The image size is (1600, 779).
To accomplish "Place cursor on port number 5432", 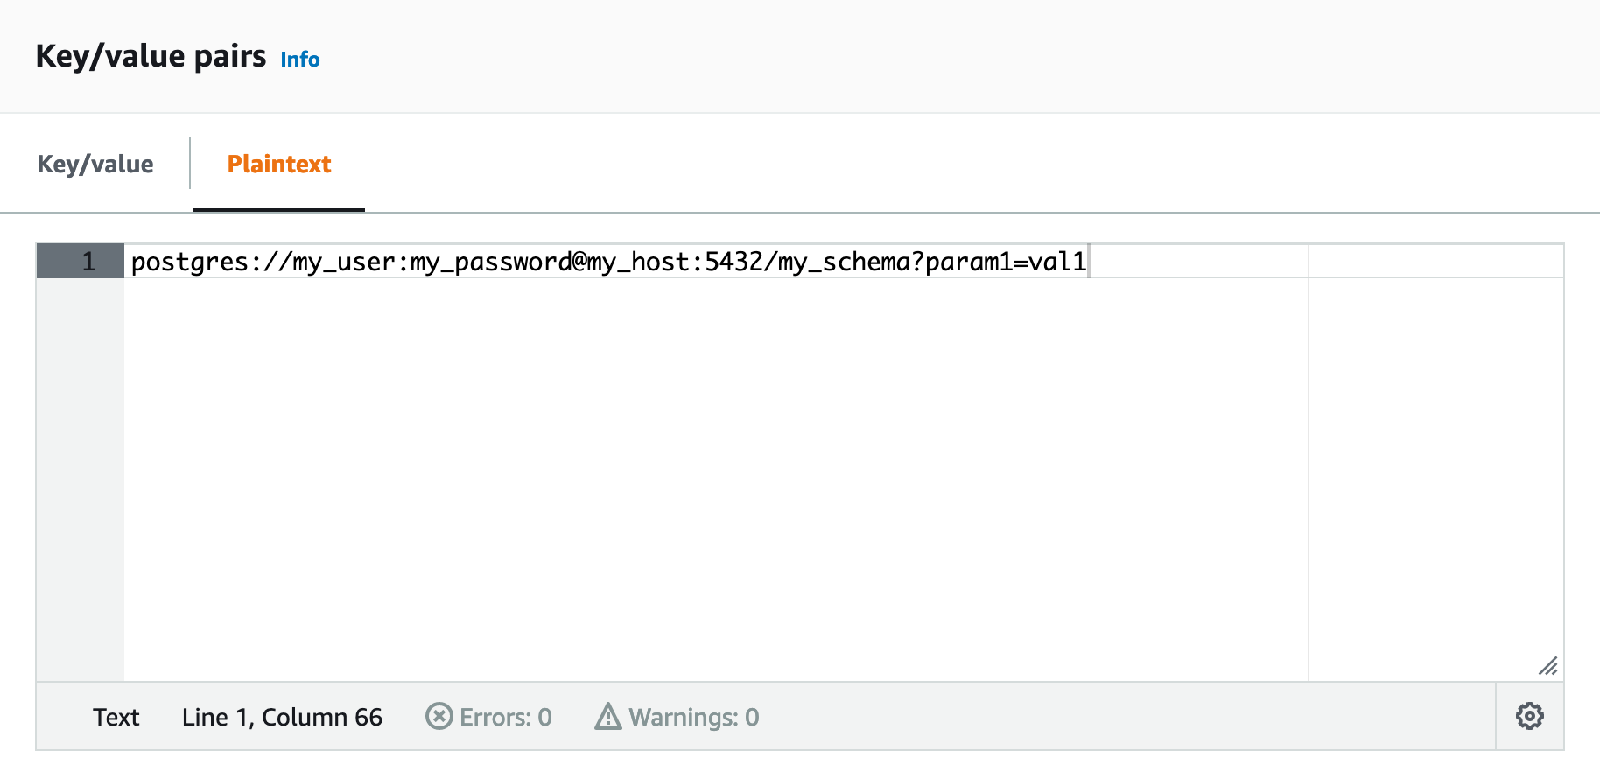I will (x=733, y=262).
